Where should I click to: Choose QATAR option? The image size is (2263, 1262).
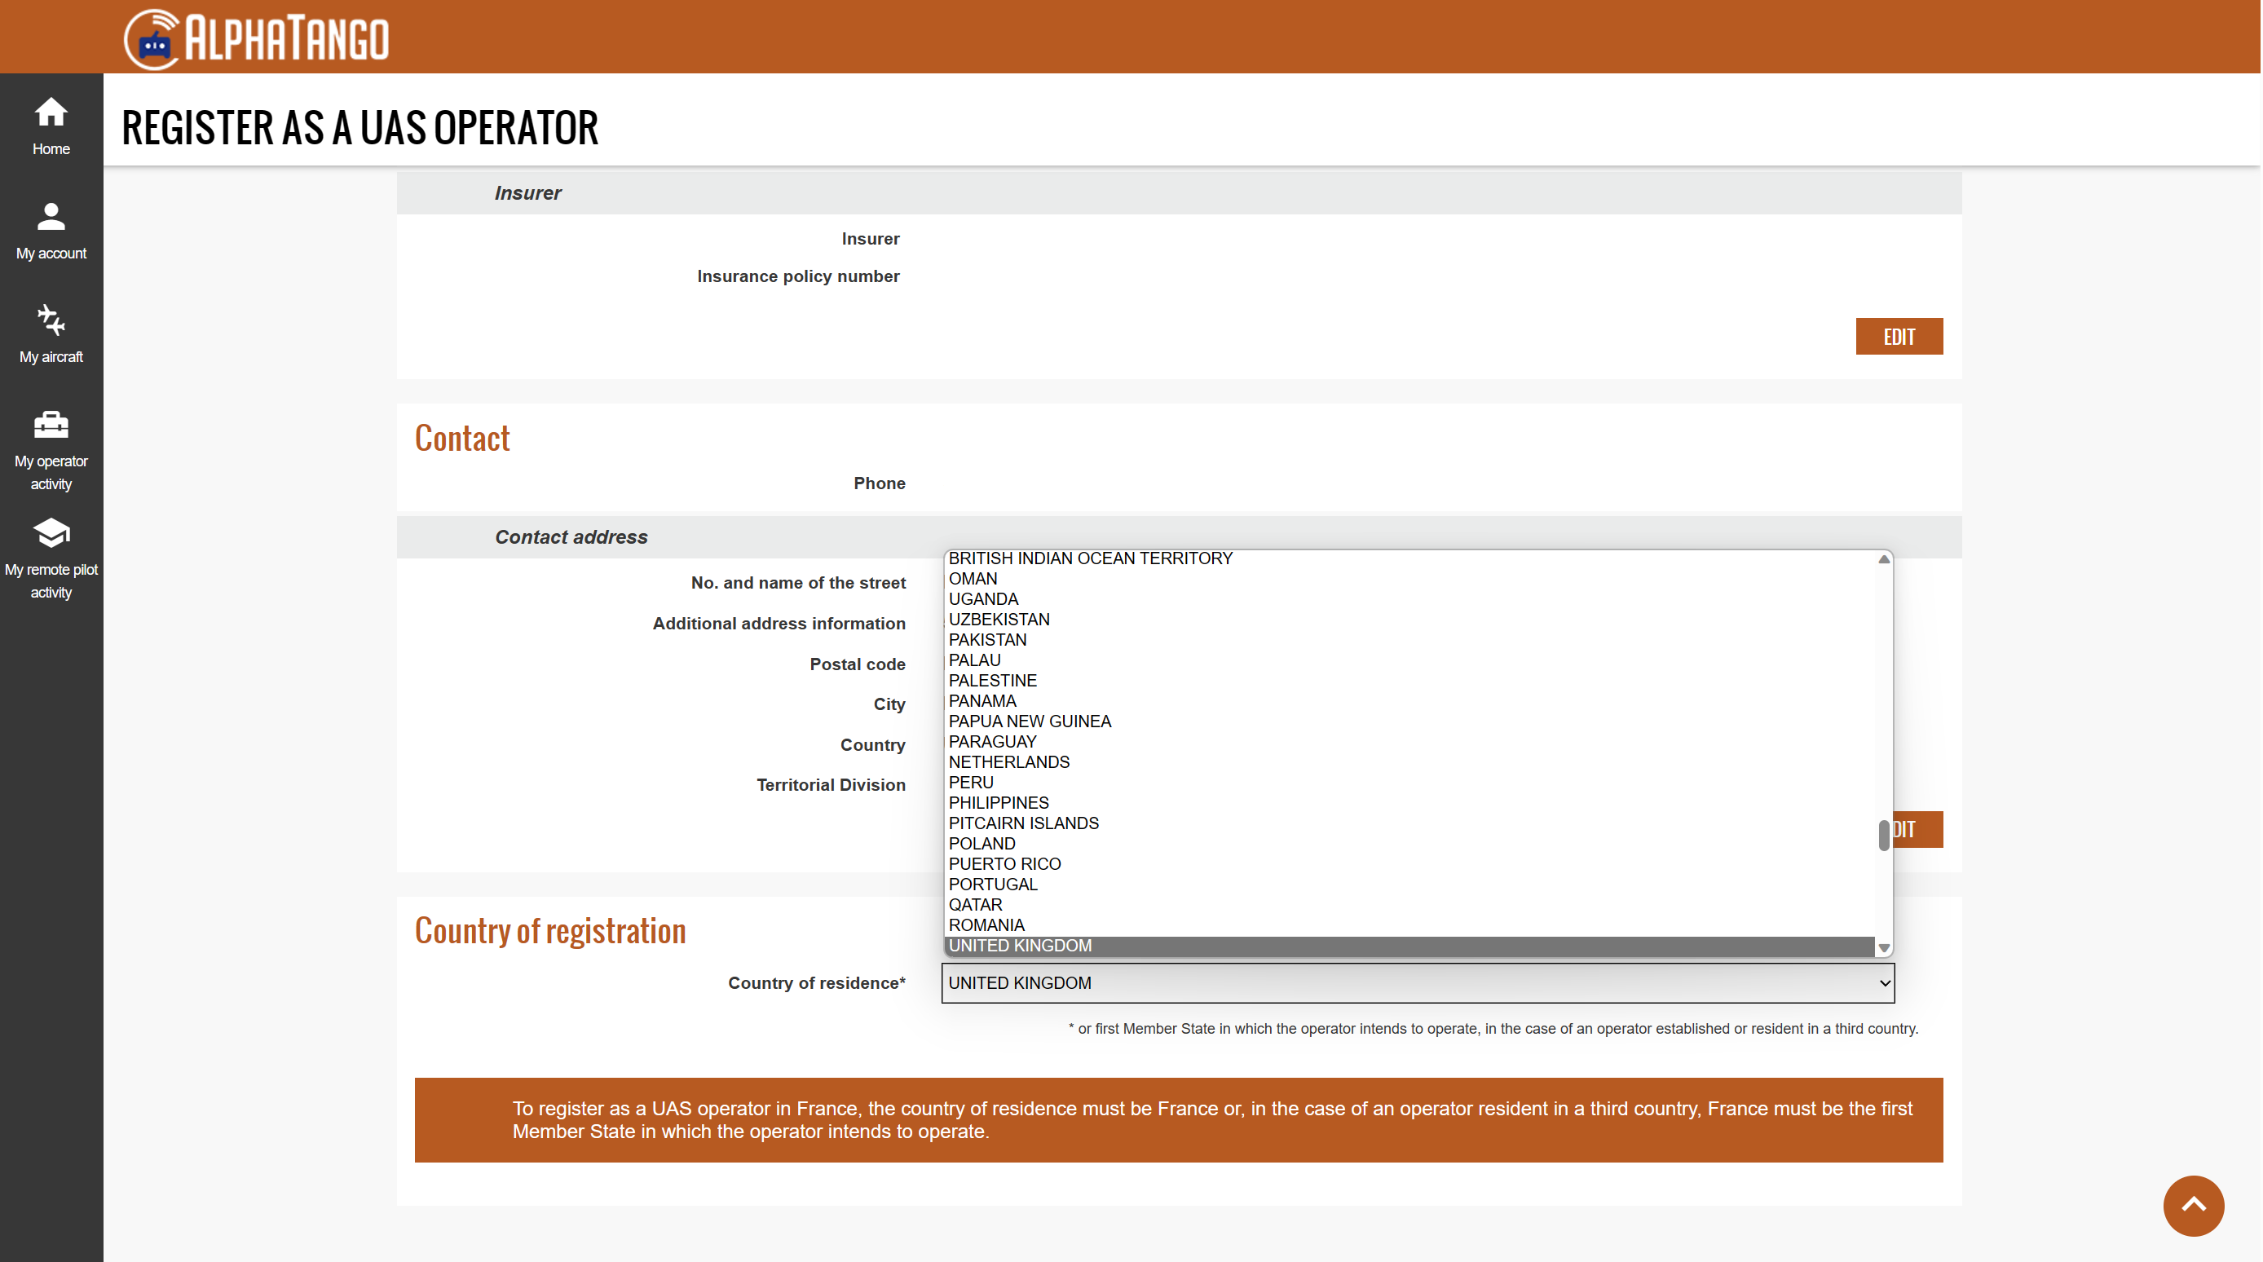(x=1410, y=905)
